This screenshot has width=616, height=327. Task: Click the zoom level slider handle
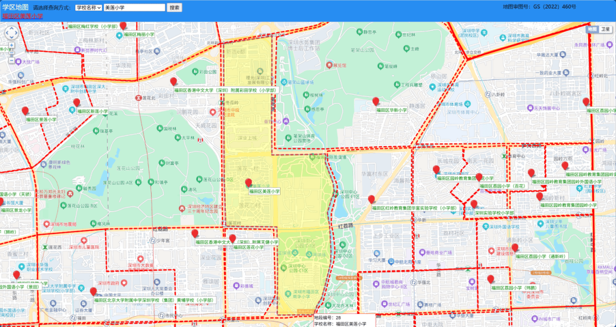[x=11, y=54]
